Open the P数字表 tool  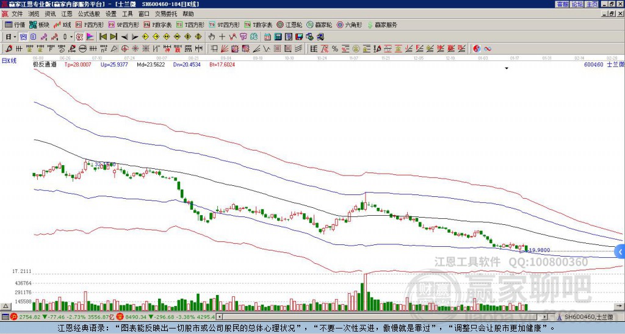click(157, 24)
